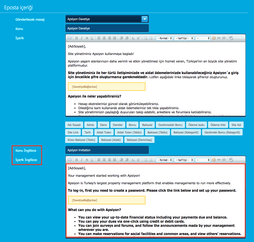
Task: Open text color palette in İçerik İngilizce editor
Action: (x=214, y=160)
